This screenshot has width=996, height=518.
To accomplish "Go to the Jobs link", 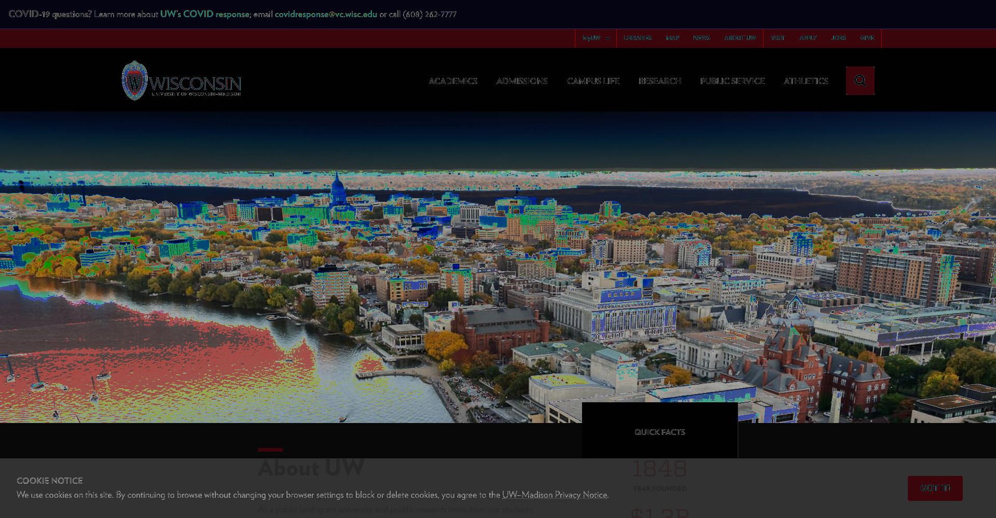I will pos(838,38).
